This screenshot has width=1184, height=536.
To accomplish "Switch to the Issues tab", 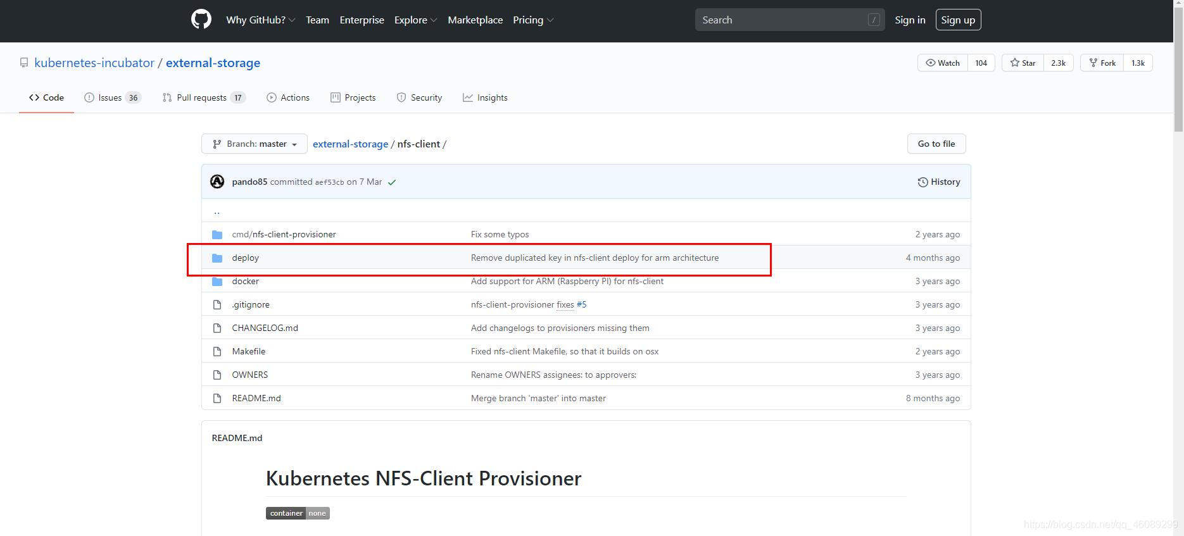I will pos(113,97).
